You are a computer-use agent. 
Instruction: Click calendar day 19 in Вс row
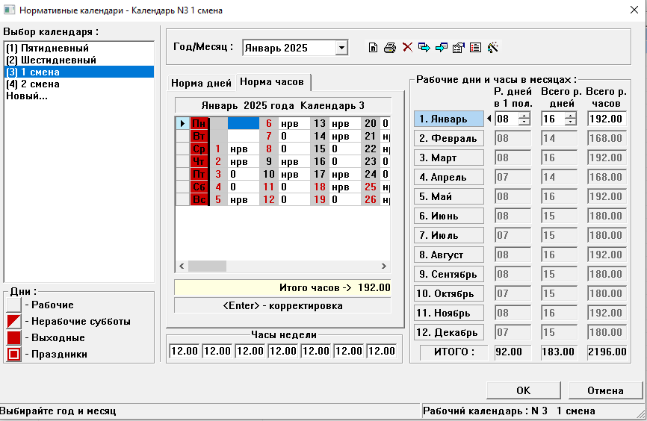tap(320, 199)
